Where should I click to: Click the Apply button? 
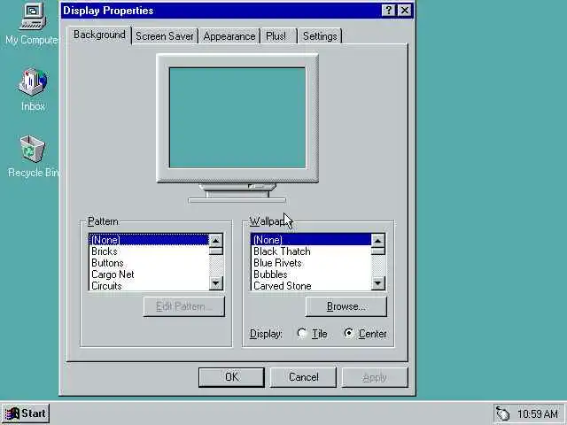coord(375,377)
